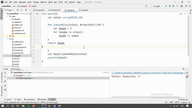
Task: Open the Refactor menu
Action: pyautogui.click(x=44, y=2)
